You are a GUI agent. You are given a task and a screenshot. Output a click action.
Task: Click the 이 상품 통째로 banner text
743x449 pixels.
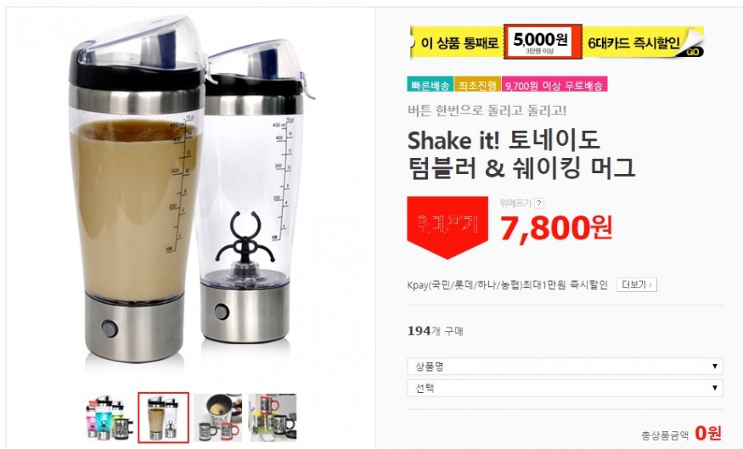[459, 43]
